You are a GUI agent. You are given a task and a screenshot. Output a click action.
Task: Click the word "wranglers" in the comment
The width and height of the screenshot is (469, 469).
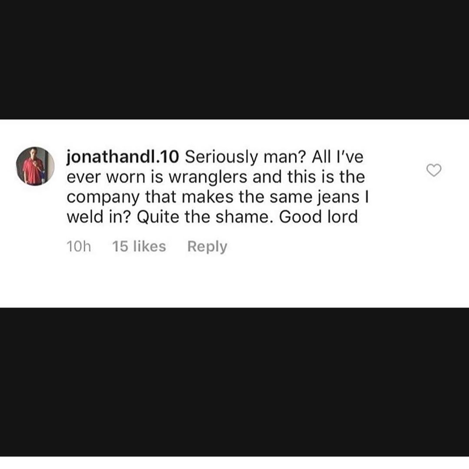(x=208, y=178)
